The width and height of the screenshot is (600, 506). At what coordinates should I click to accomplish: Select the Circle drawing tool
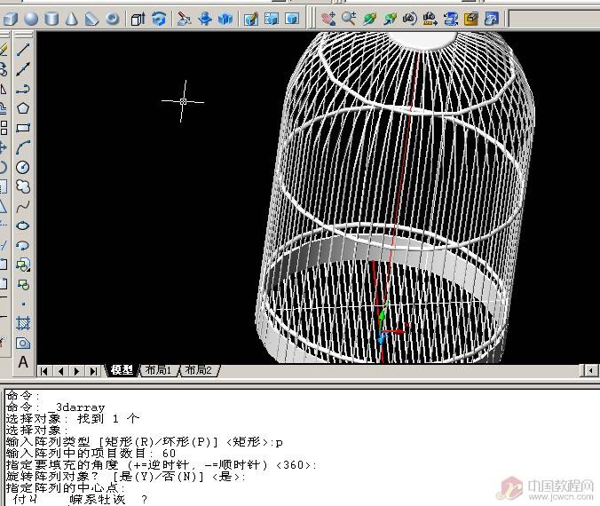coord(23,167)
